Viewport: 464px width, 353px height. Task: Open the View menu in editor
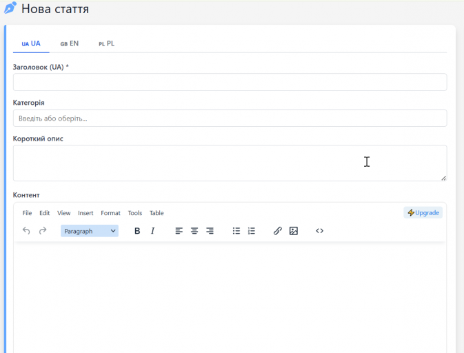pos(63,213)
